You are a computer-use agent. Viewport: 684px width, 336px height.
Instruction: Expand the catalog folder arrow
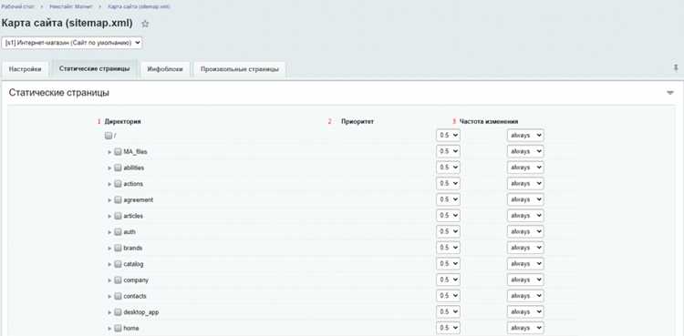[x=109, y=265]
